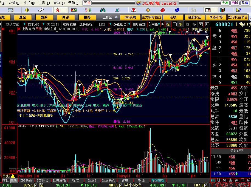Click the 债券 bond button
This screenshot has height=187, width=251.
tap(44, 17)
